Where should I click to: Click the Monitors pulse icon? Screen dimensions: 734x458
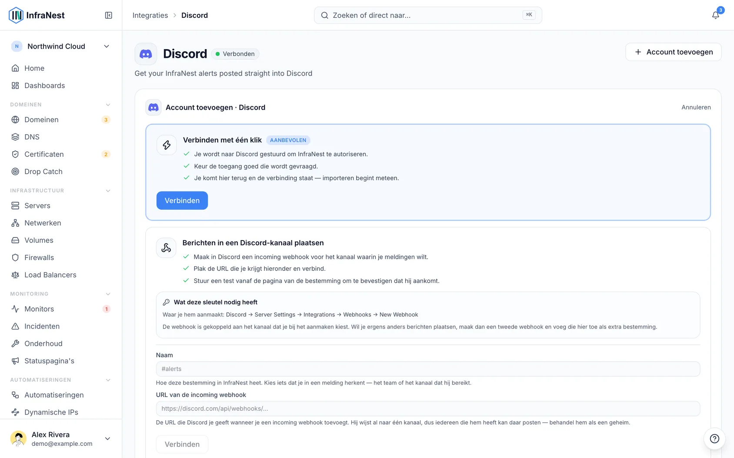coord(15,309)
